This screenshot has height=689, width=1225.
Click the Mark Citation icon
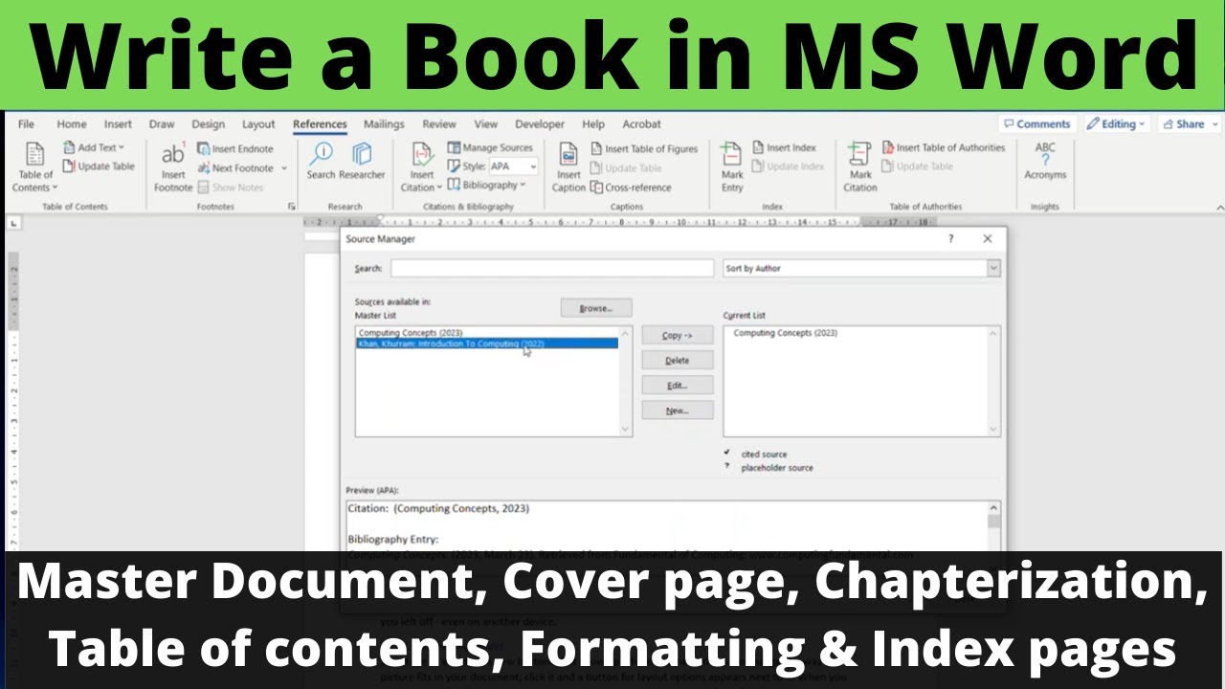pos(859,165)
